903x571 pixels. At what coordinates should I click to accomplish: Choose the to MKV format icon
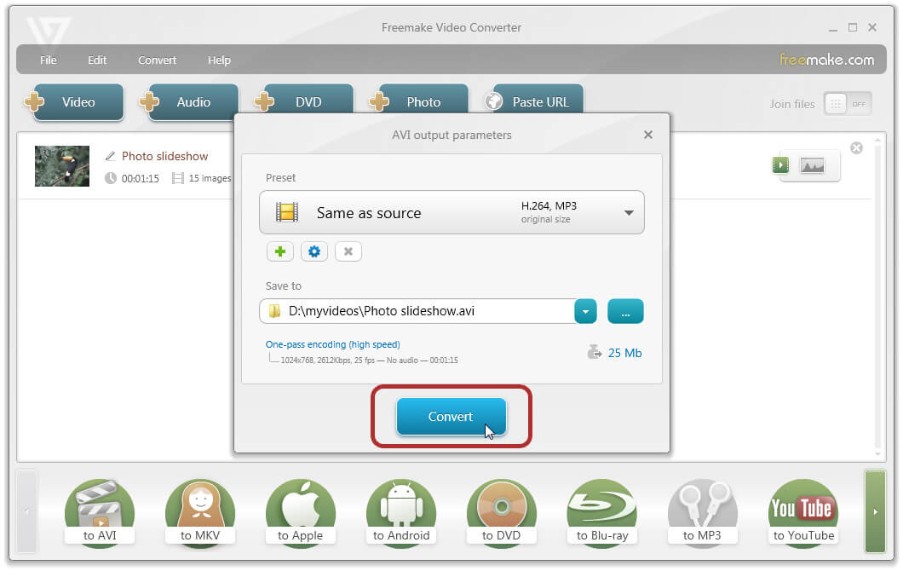pyautogui.click(x=199, y=512)
